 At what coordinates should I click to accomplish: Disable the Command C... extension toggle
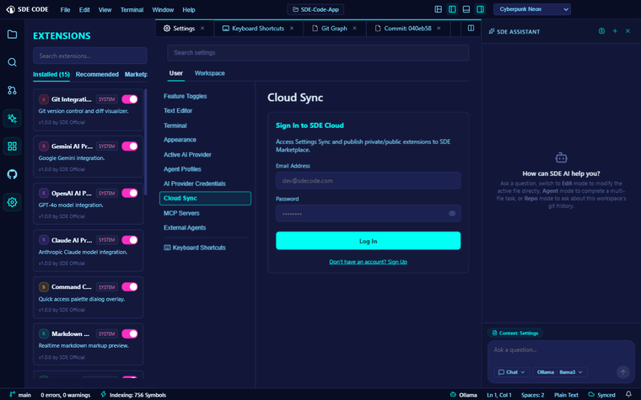coord(130,287)
